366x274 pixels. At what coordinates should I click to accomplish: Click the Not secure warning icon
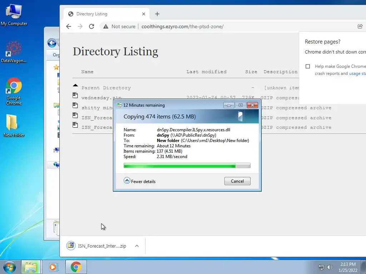coord(106,26)
